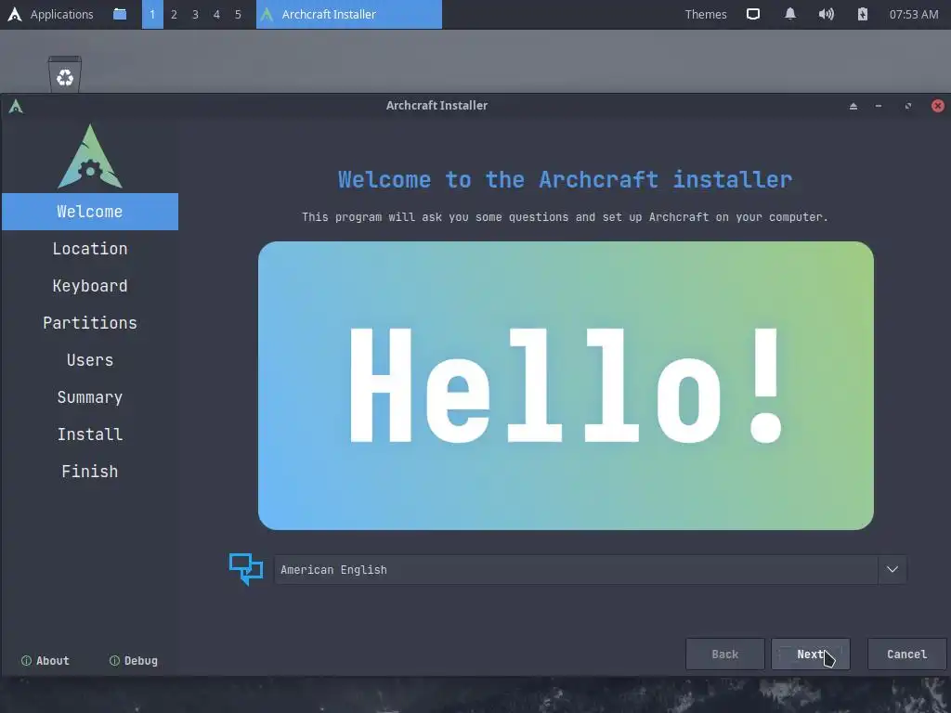This screenshot has height=713, width=951.
Task: Click the Archcraft gear logo in the sidebar
Action: [x=90, y=156]
